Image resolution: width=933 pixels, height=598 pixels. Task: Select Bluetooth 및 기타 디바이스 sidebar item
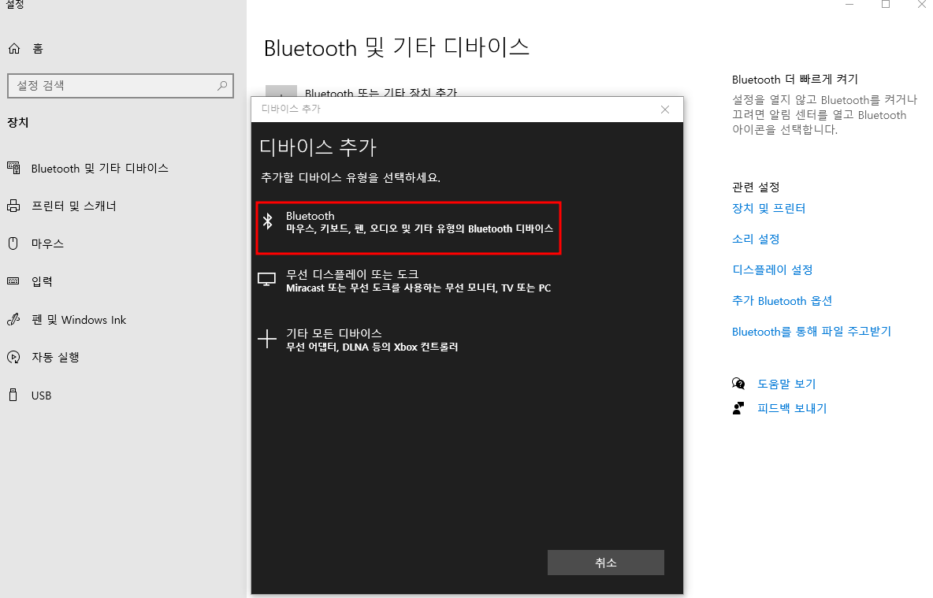pyautogui.click(x=99, y=169)
